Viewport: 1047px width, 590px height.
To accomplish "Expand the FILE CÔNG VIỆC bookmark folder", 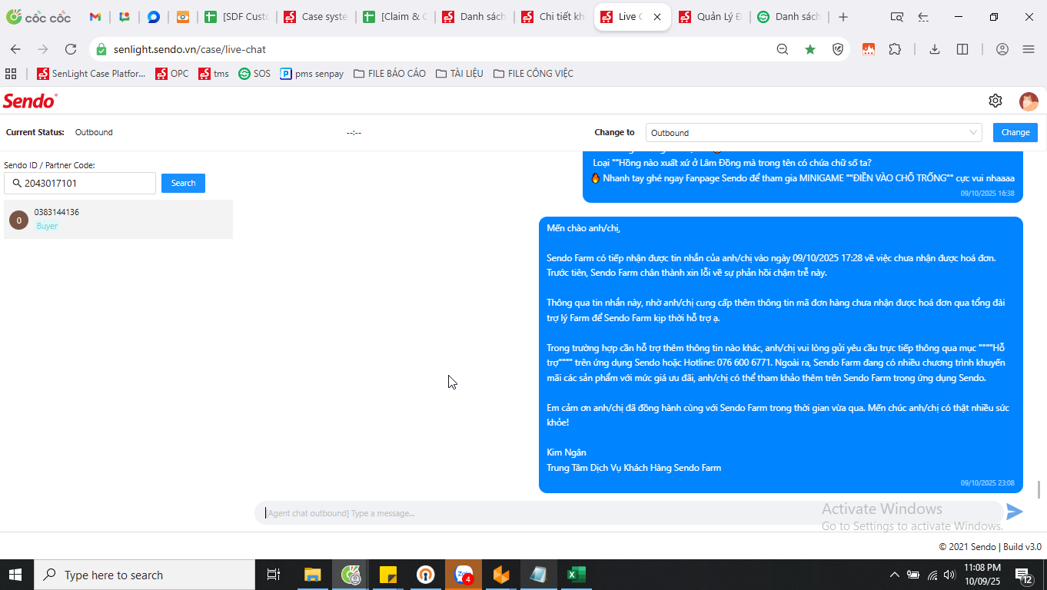I will (533, 74).
